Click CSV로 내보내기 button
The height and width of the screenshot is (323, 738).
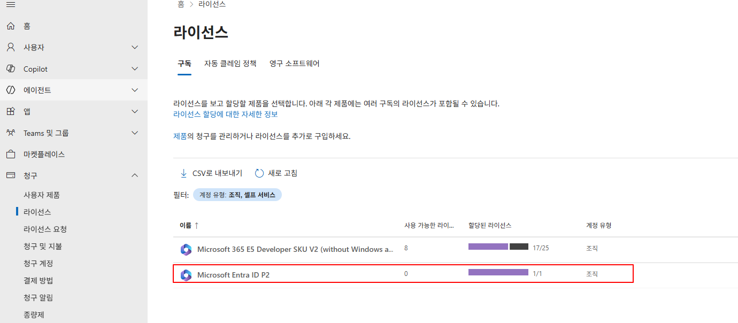[211, 173]
